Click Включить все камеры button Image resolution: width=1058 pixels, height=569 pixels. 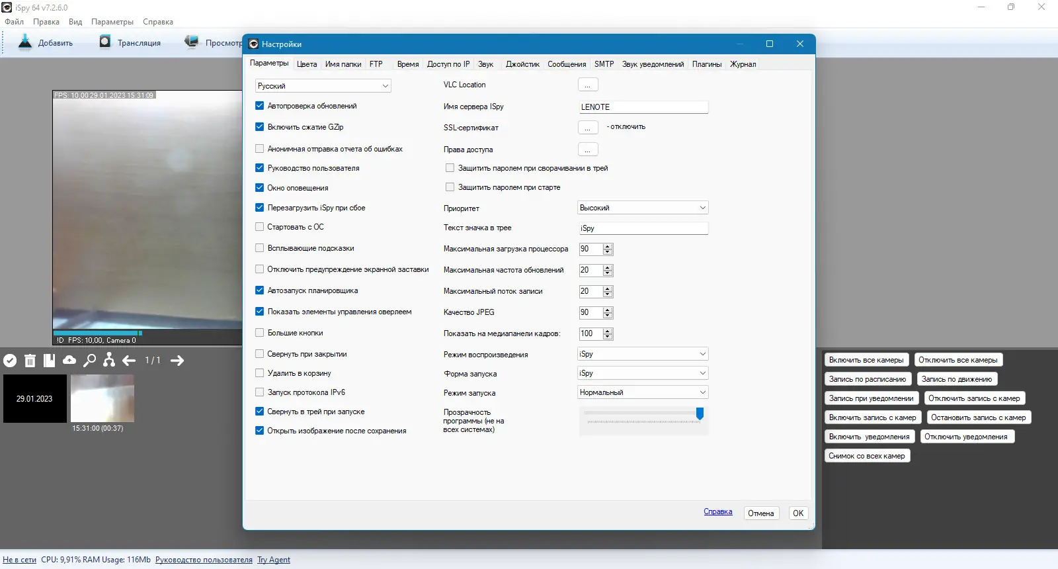[x=866, y=360]
